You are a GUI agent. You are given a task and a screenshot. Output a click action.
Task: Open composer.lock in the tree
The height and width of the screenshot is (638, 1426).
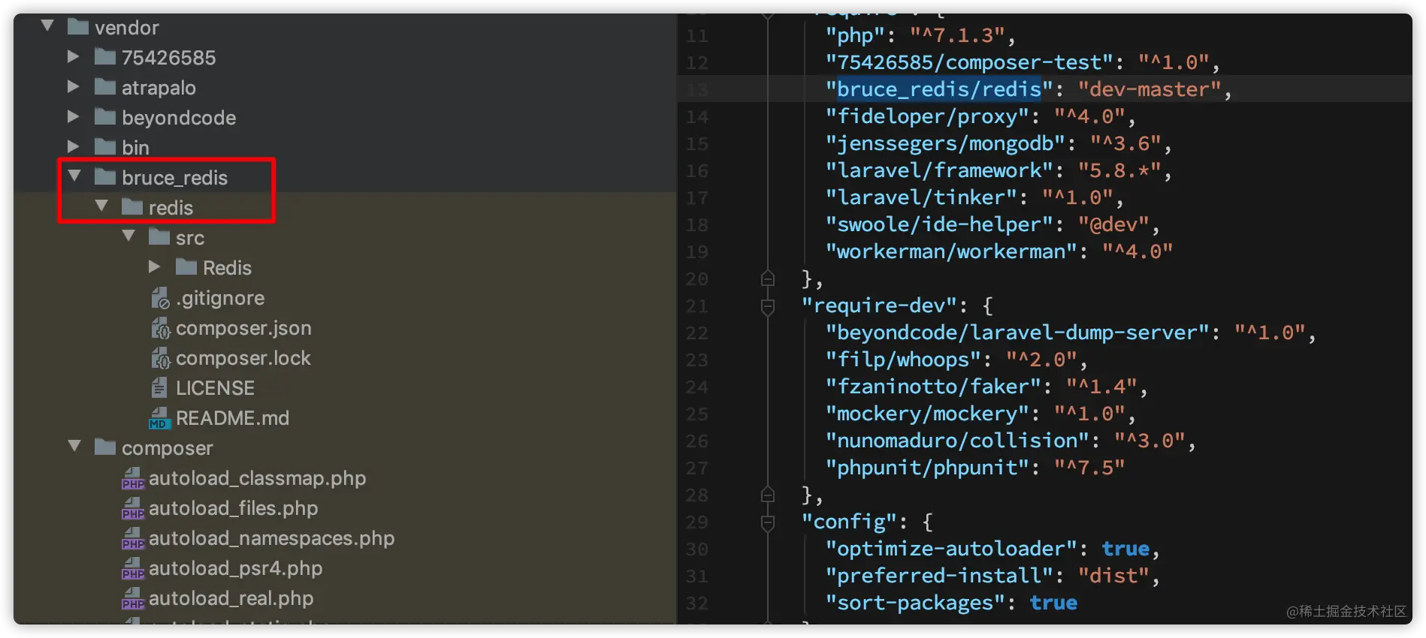pos(243,358)
